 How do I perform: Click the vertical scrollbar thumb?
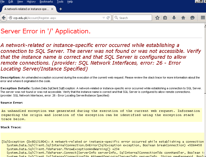coord(205,60)
